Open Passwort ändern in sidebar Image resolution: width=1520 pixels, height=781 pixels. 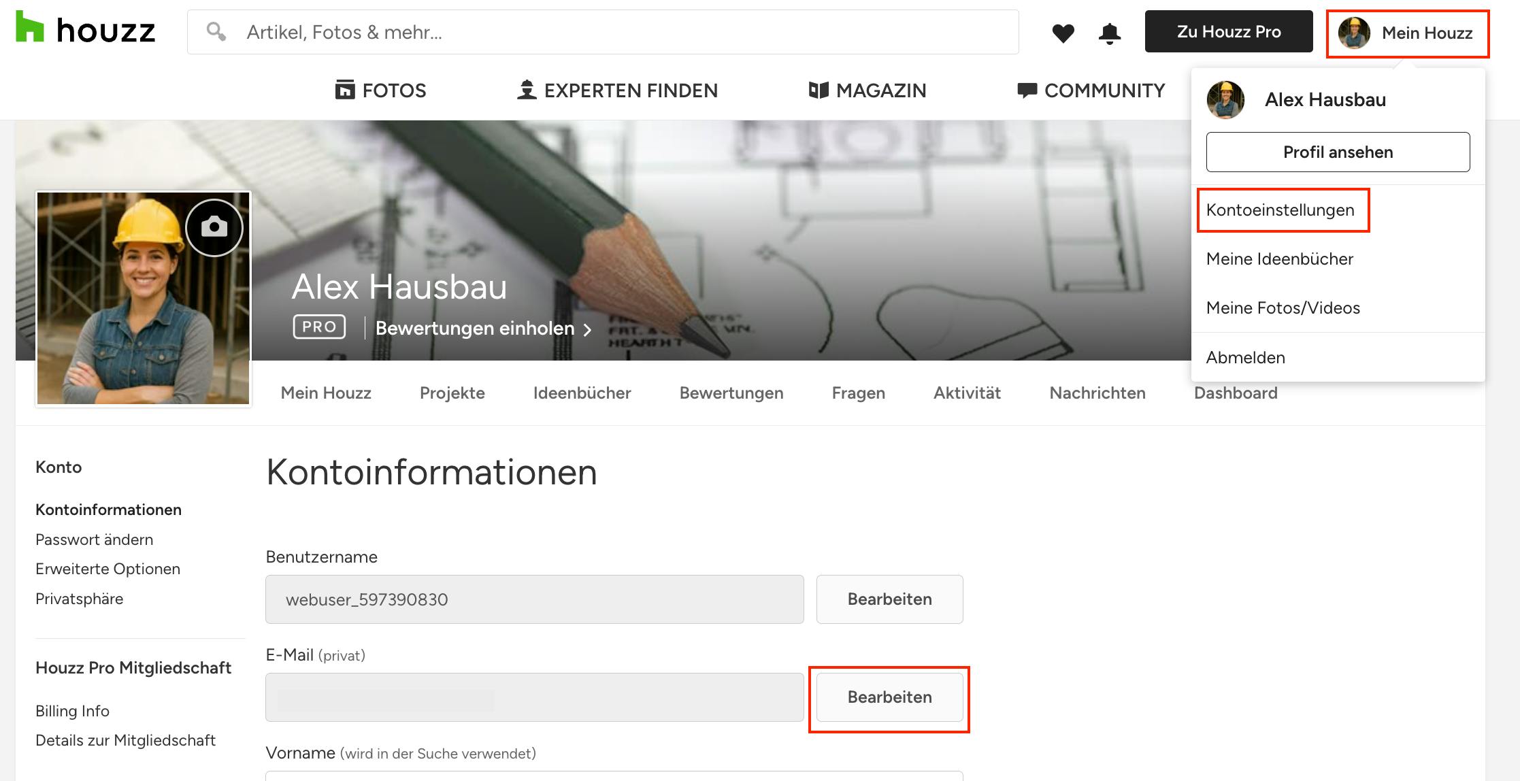point(94,539)
